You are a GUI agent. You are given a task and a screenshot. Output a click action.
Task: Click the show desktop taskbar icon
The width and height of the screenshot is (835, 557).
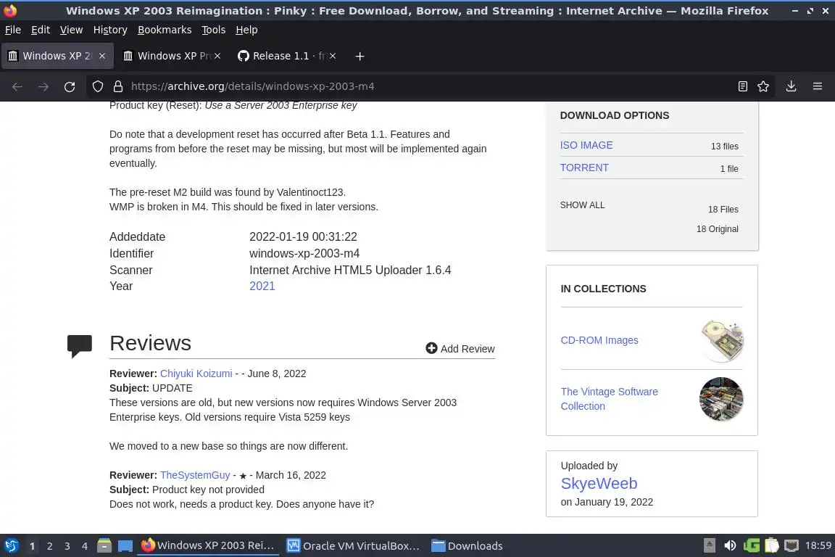[x=125, y=546]
